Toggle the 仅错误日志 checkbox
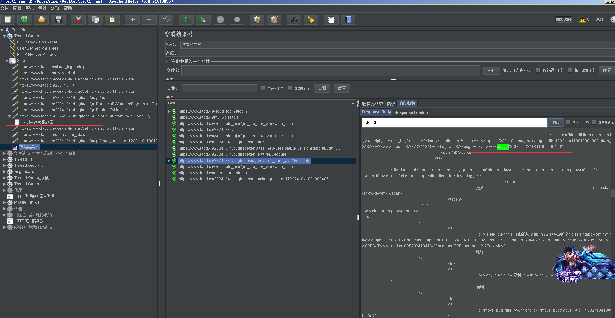The width and height of the screenshot is (615, 318). (x=538, y=70)
